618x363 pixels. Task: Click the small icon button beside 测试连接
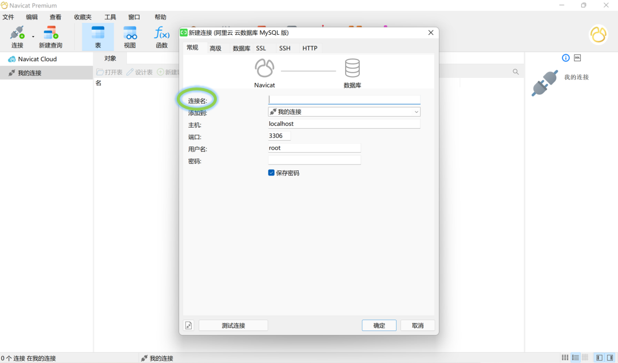[x=189, y=326]
